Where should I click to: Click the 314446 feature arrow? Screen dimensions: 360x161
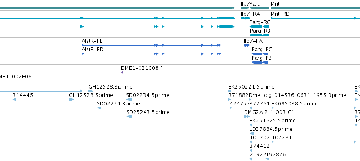coord(14,100)
